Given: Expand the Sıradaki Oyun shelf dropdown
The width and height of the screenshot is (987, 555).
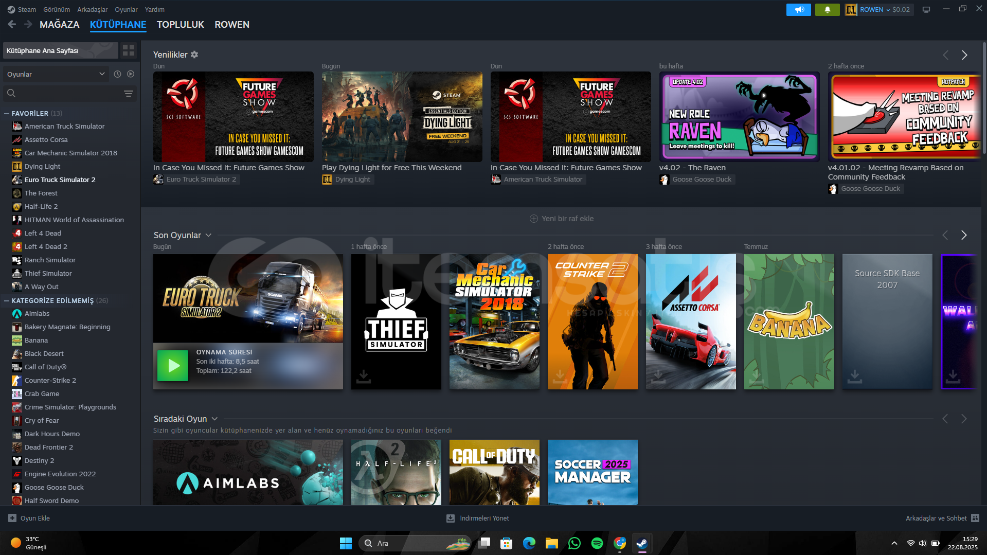Looking at the screenshot, I should pyautogui.click(x=214, y=419).
